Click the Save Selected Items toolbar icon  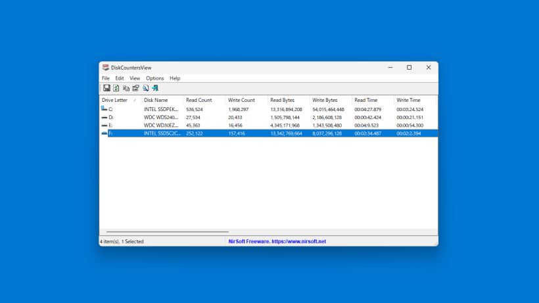point(106,88)
